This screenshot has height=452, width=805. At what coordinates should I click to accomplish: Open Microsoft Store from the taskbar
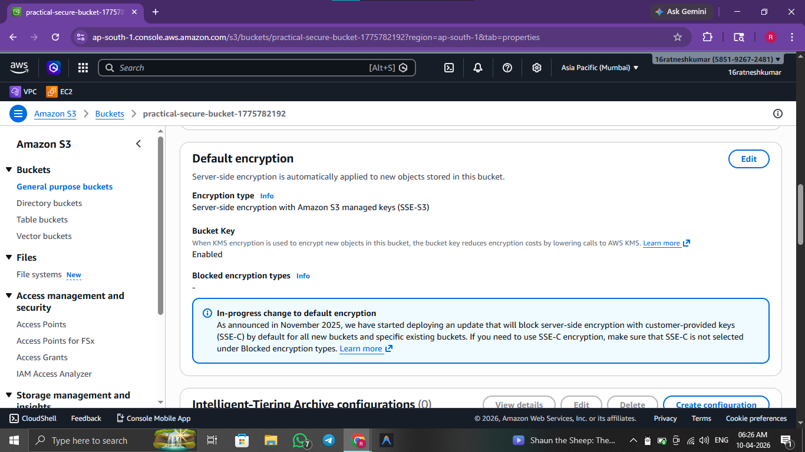click(x=242, y=440)
